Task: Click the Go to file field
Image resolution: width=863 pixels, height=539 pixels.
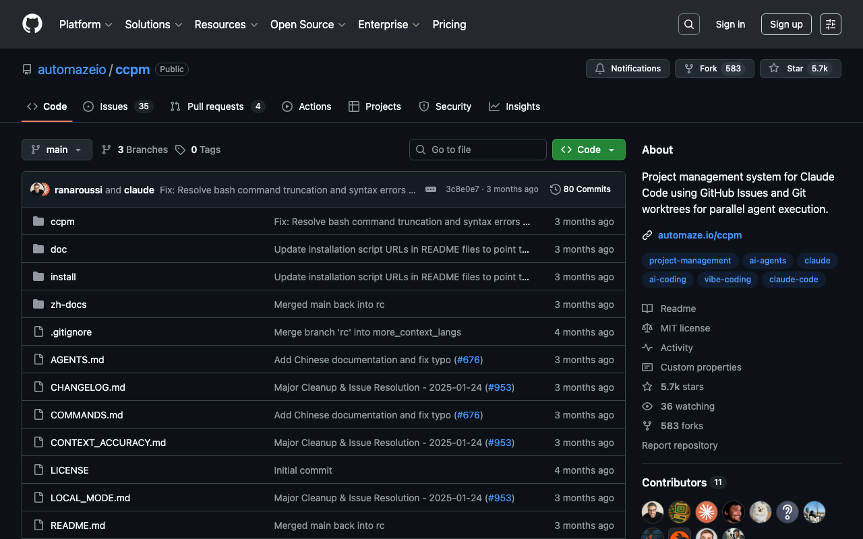Action: point(478,150)
